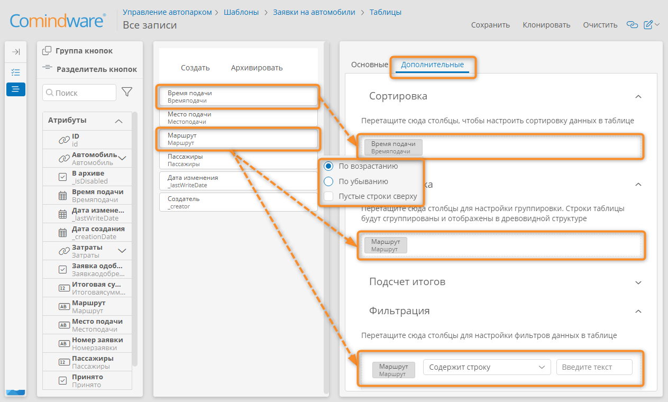Select the По убыванию radio button
Image resolution: width=668 pixels, height=402 pixels.
[328, 181]
